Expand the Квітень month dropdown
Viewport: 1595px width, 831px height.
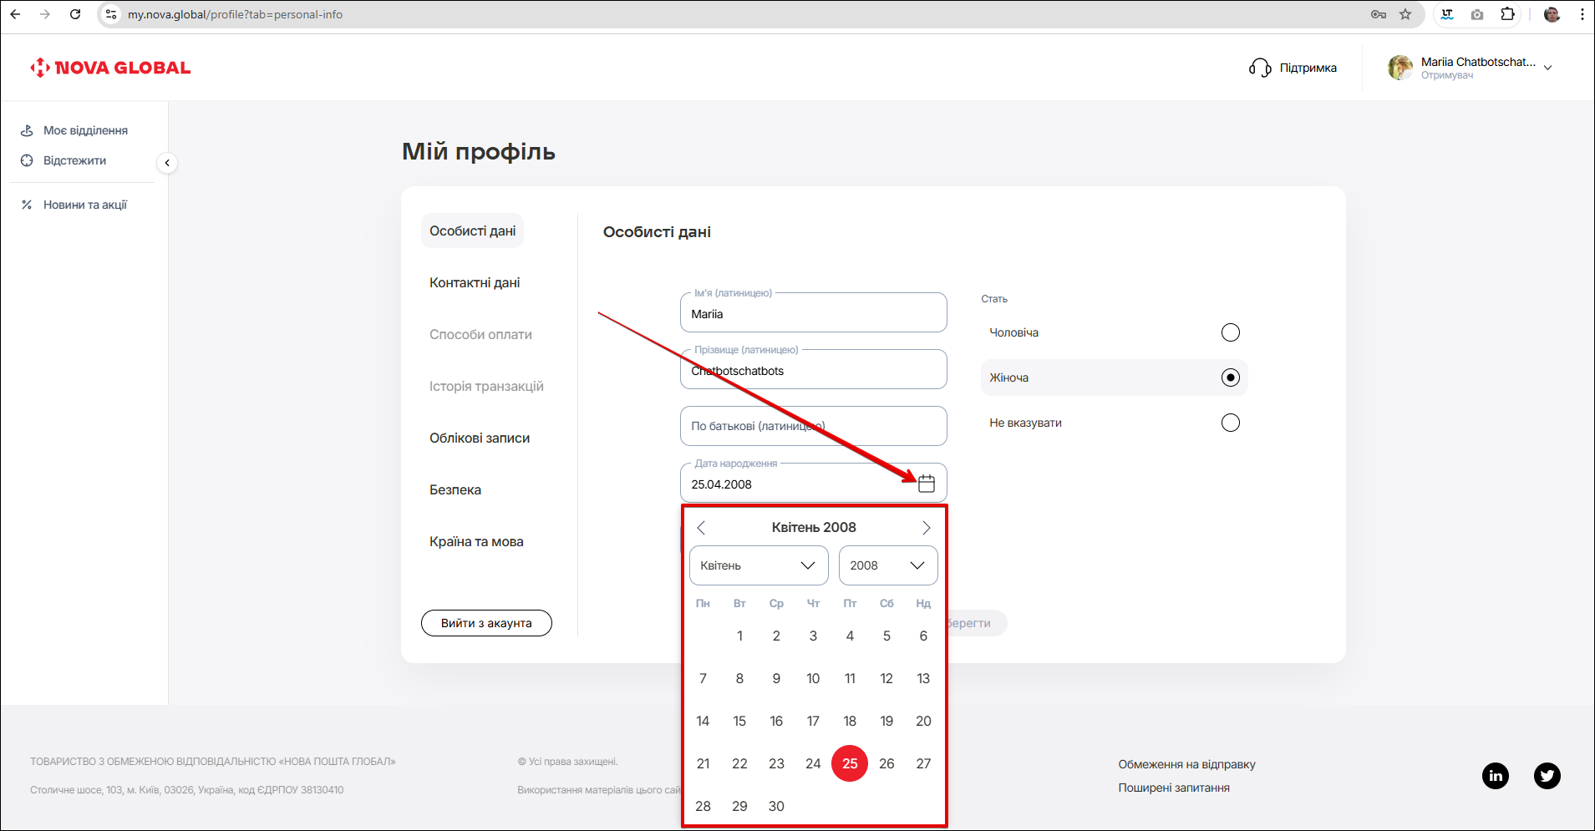click(x=758, y=565)
